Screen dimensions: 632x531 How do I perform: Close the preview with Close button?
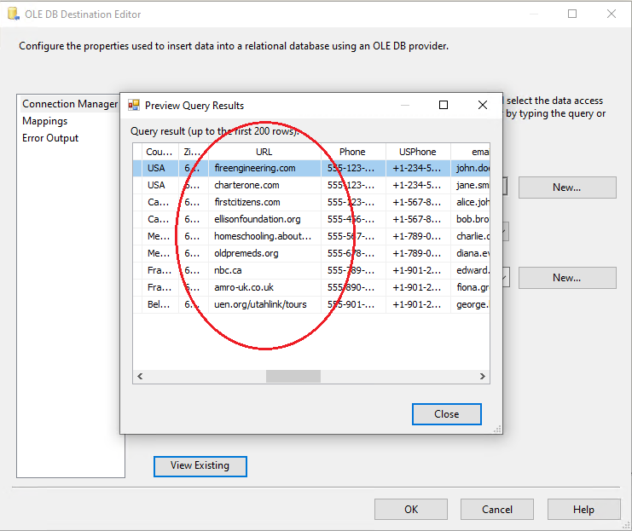(x=446, y=413)
